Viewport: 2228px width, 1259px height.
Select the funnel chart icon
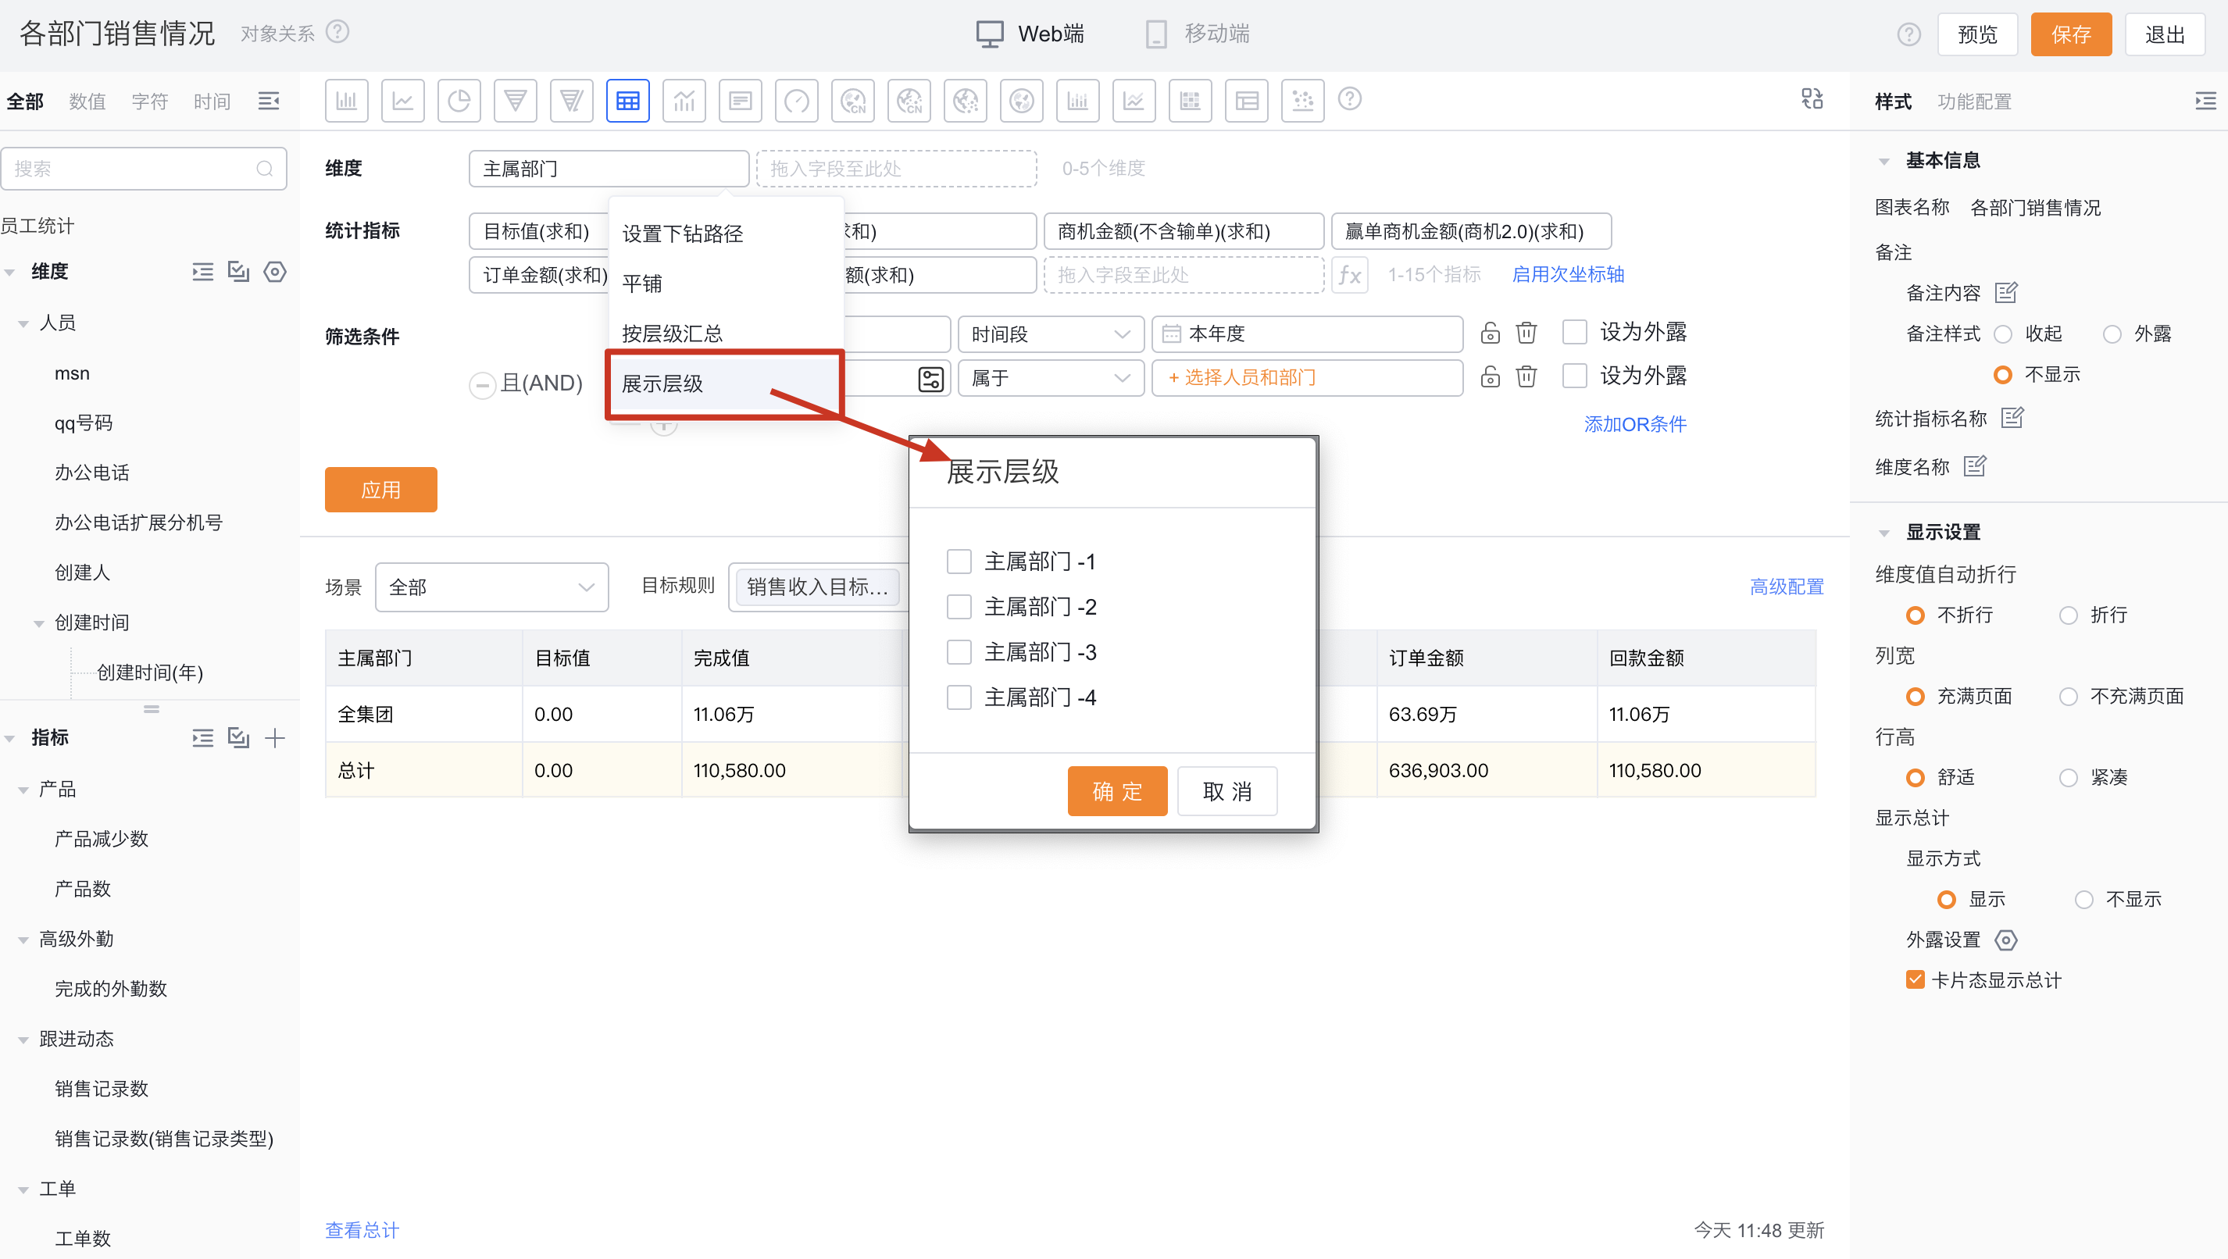click(515, 100)
